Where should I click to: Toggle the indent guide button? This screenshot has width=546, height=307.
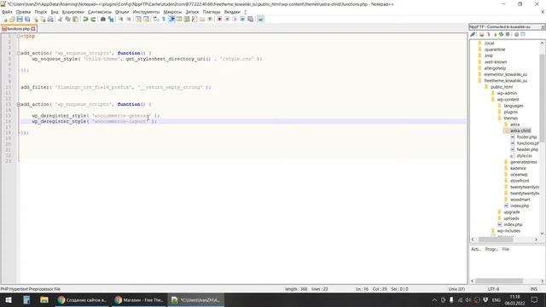click(x=171, y=19)
